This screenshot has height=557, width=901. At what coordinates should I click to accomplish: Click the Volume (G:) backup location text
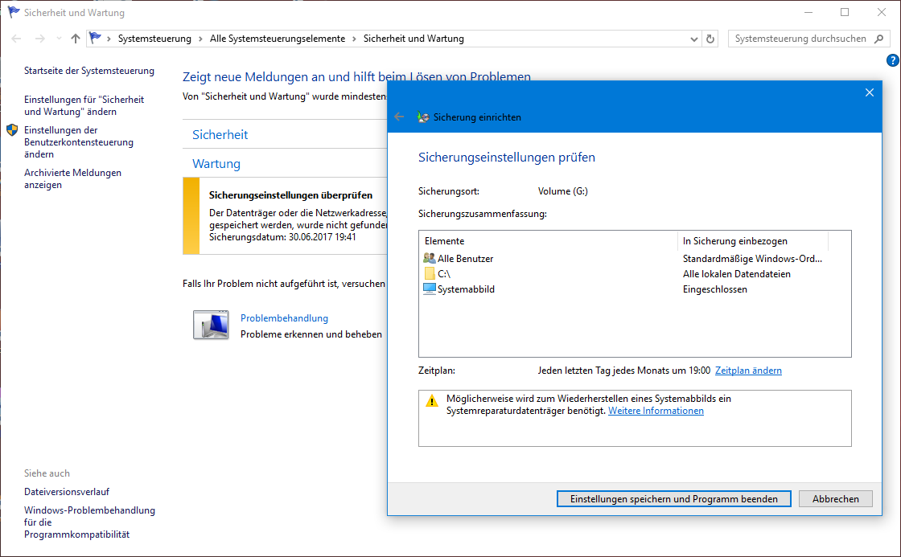pos(562,191)
